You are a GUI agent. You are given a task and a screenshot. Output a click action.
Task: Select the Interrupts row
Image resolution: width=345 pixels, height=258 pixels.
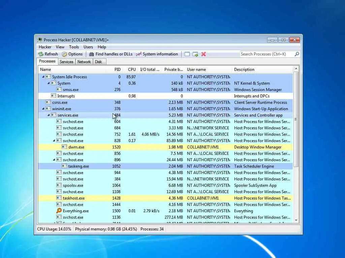[165, 96]
